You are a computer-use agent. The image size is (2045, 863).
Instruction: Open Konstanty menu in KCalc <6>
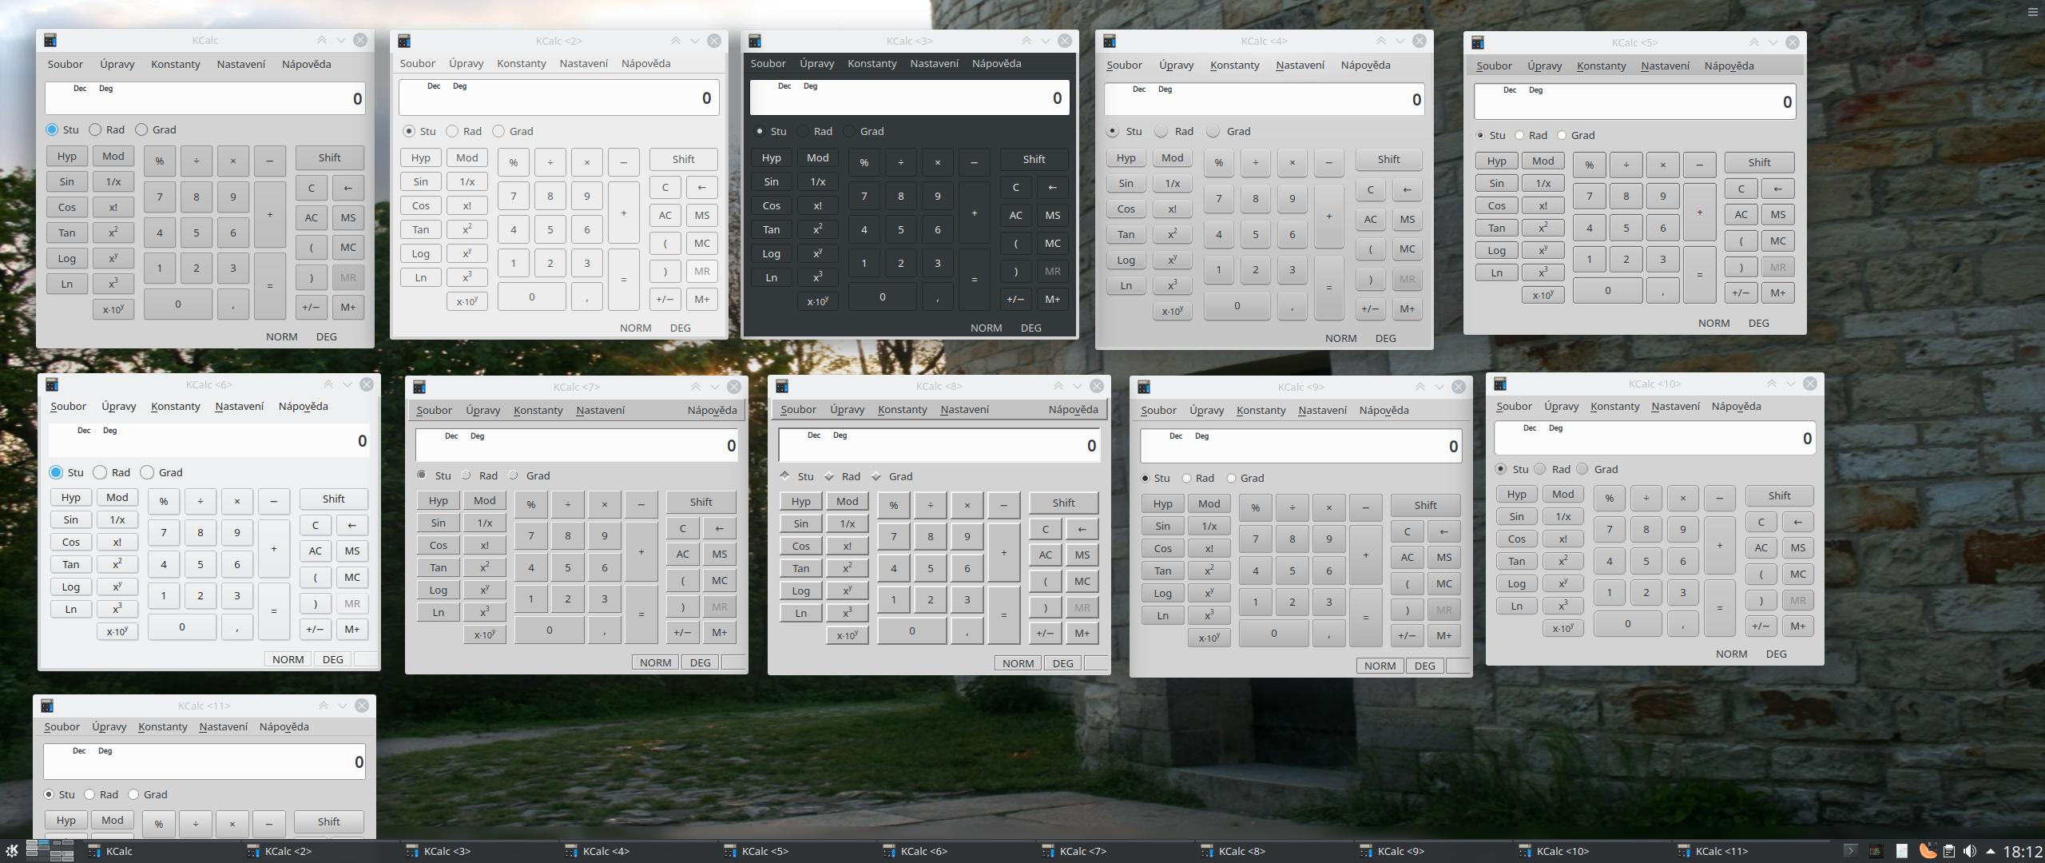[x=176, y=406]
